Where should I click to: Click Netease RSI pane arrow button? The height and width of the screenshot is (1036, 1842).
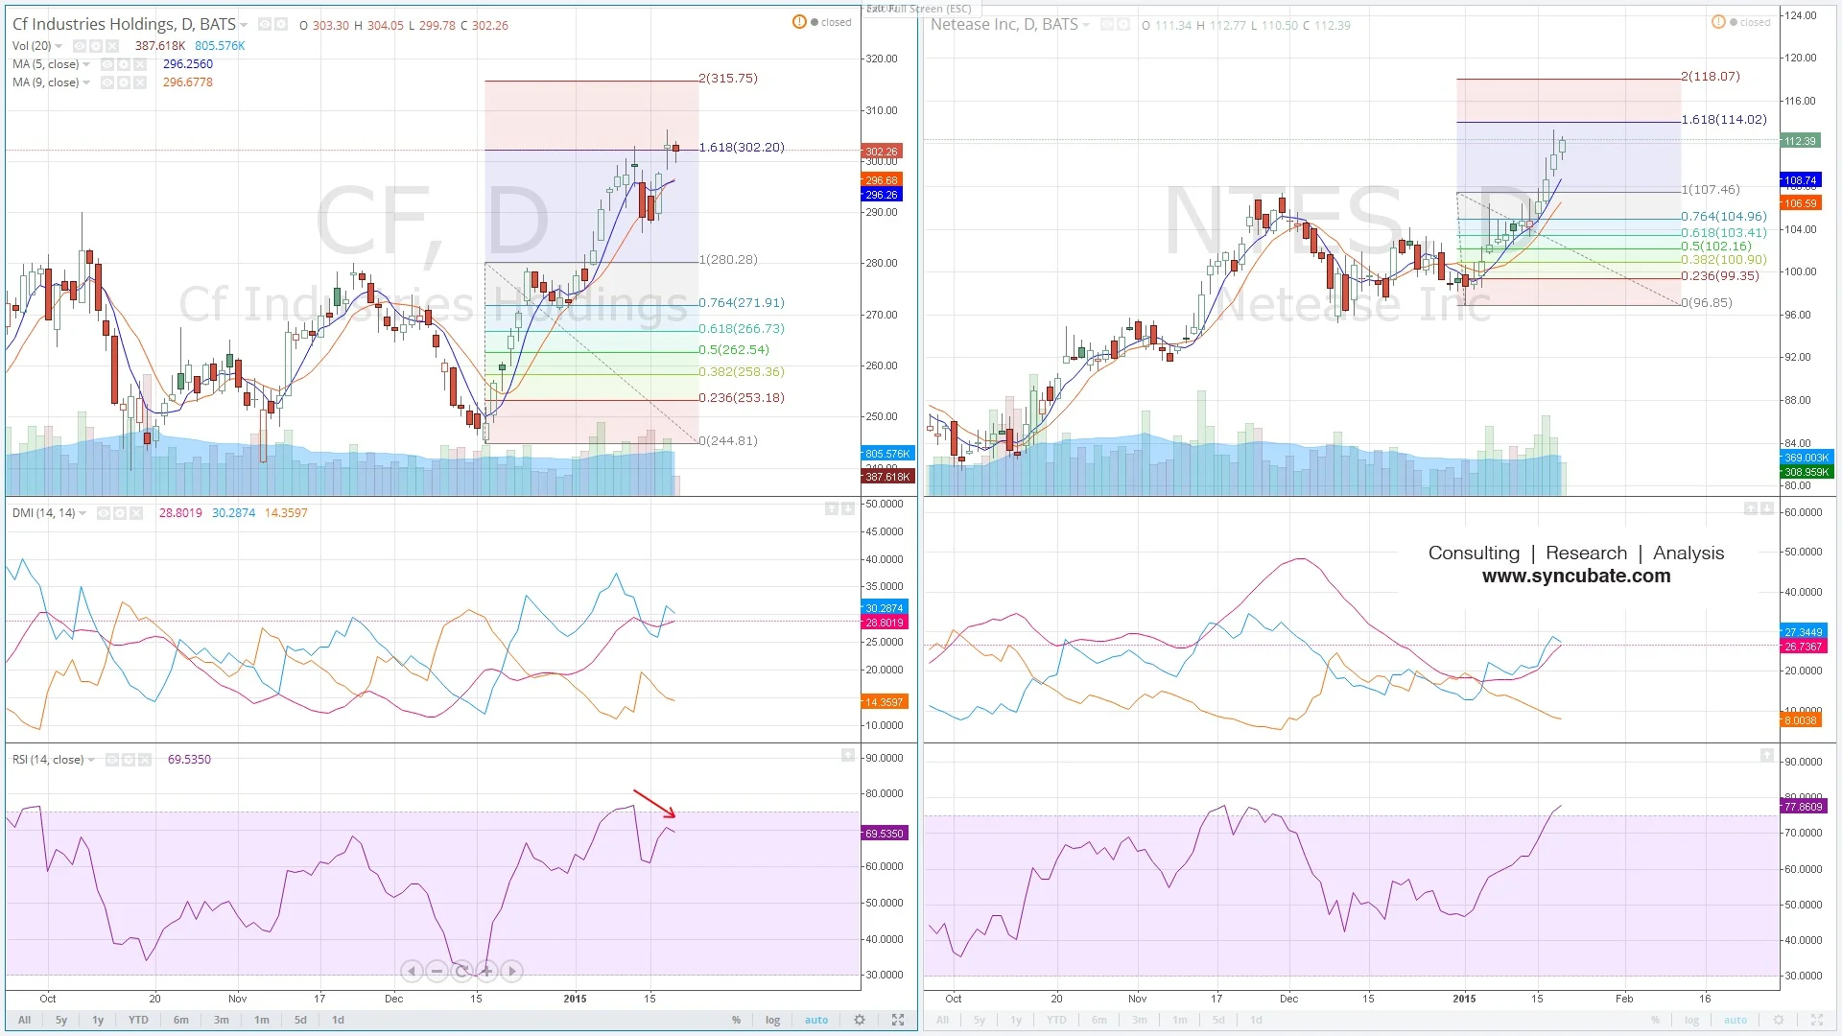tap(1767, 756)
